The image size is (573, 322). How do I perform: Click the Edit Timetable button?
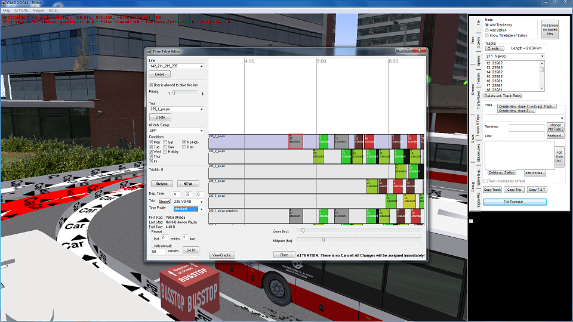pyautogui.click(x=515, y=202)
